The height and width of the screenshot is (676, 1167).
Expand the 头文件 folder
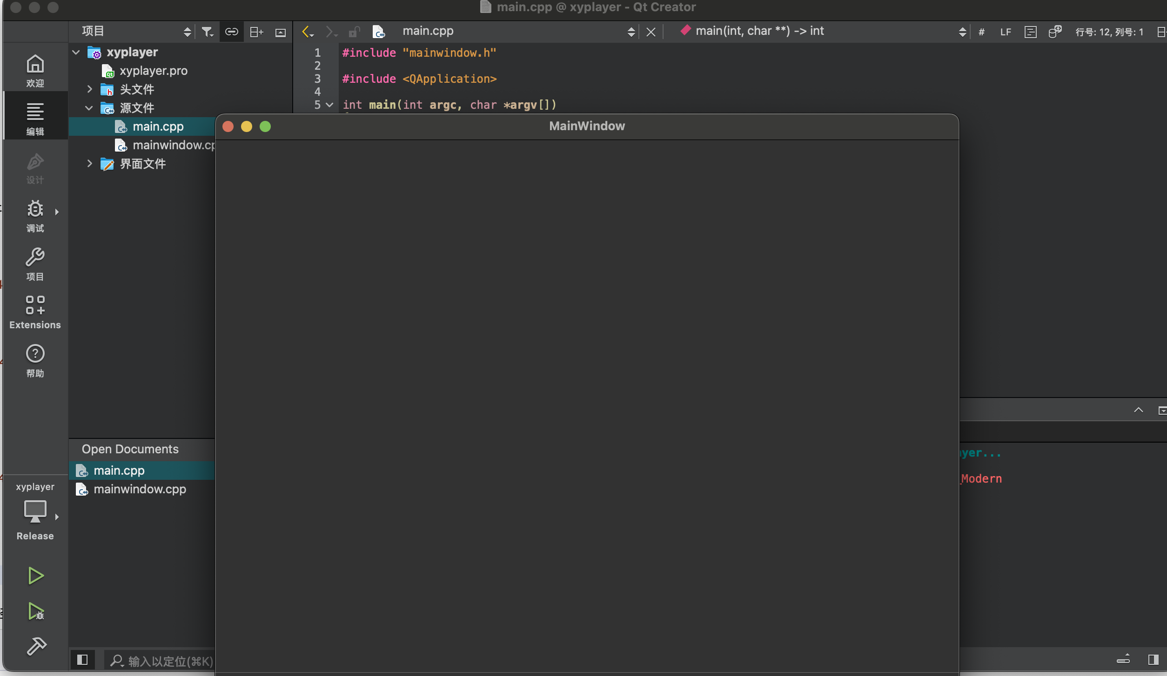[90, 89]
